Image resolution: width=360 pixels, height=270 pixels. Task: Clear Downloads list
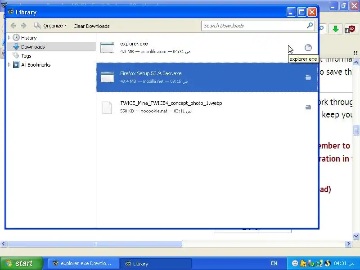tap(91, 26)
